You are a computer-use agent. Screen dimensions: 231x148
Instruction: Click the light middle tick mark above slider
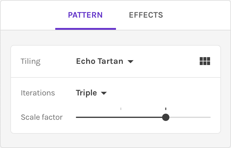121,108
